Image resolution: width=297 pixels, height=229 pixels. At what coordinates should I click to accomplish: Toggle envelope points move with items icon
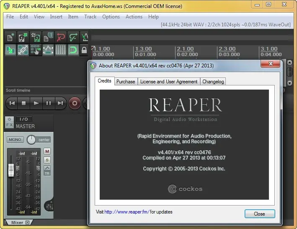pos(48,50)
